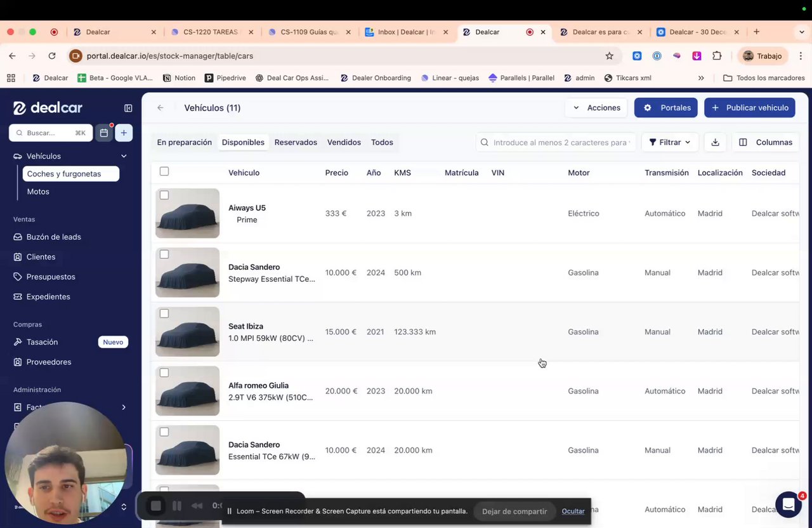This screenshot has height=528, width=812.
Task: Click the blue plus quick-add icon
Action: (x=124, y=133)
